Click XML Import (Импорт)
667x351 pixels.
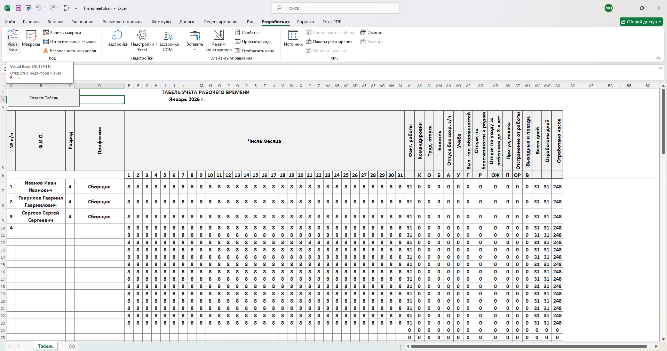click(372, 32)
